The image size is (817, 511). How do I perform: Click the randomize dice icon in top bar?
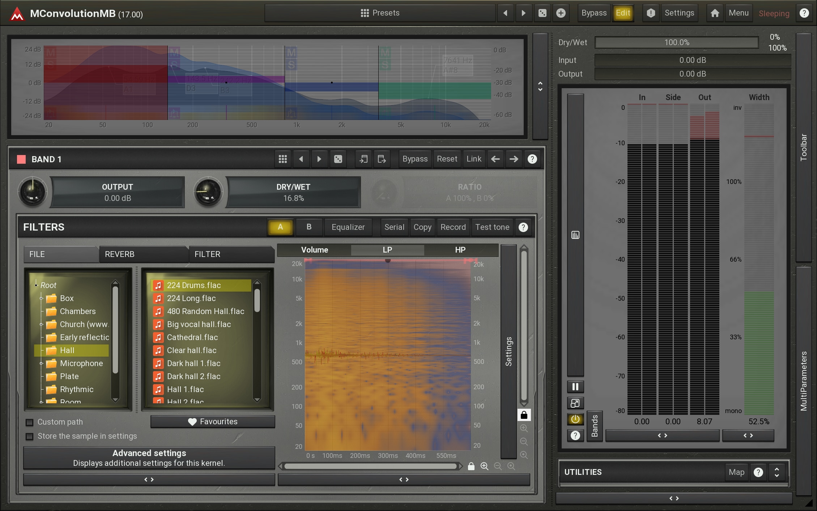542,13
